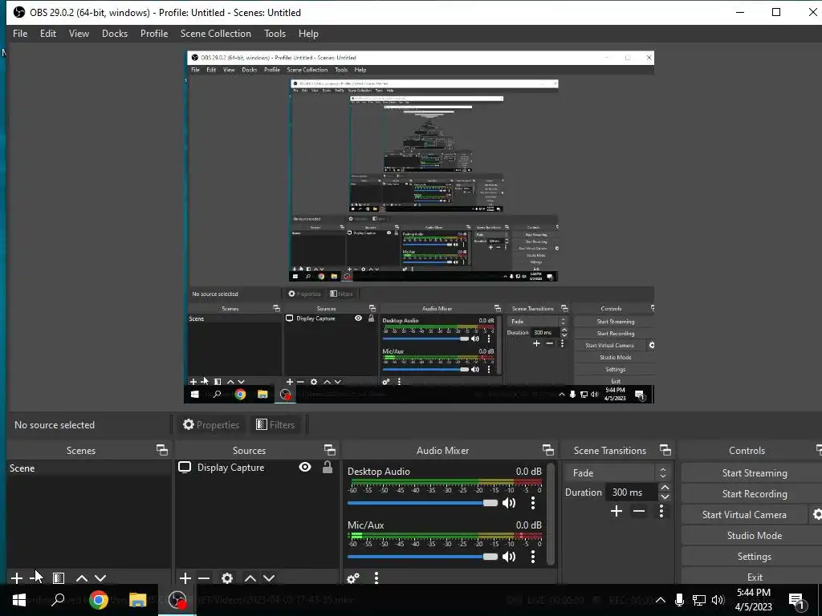
Task: Click the Audio Mixer scrollbar
Action: [551, 514]
